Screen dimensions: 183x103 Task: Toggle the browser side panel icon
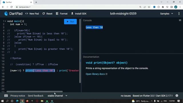coord(171,7)
